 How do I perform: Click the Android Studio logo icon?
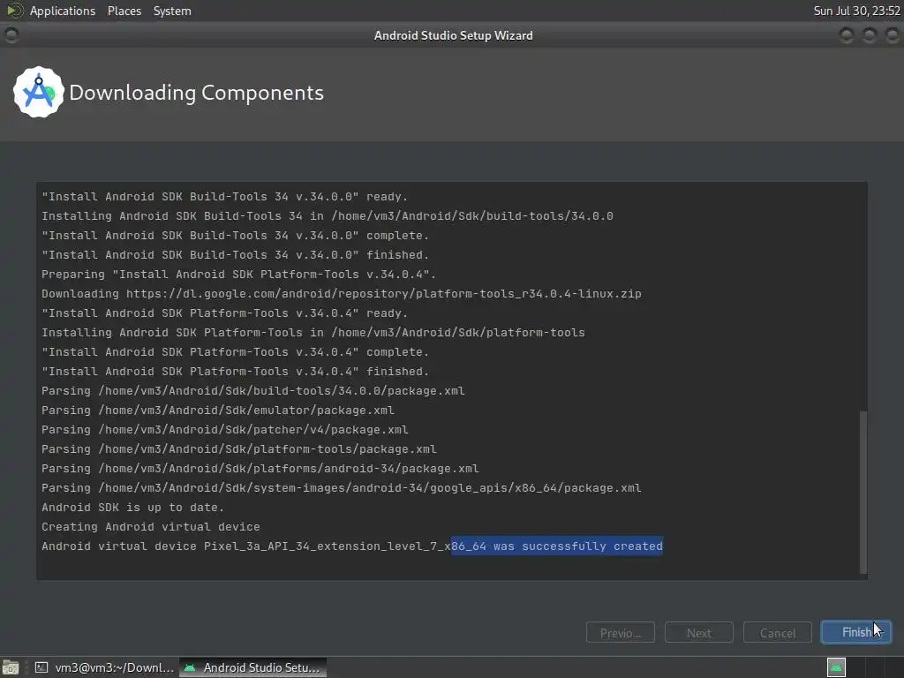coord(39,92)
